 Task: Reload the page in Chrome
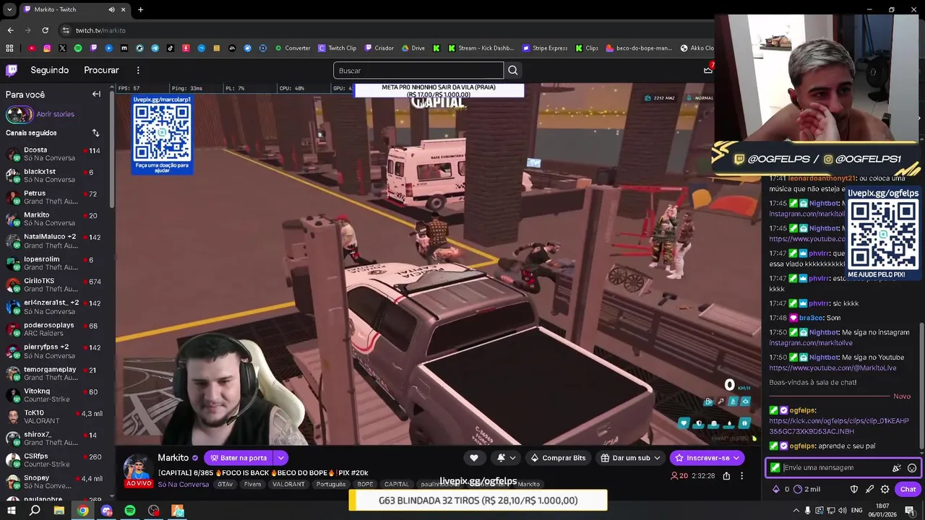45,30
